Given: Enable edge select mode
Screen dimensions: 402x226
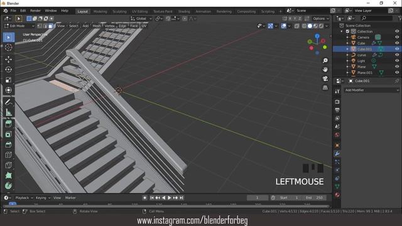Looking at the screenshot, I should pos(45,26).
